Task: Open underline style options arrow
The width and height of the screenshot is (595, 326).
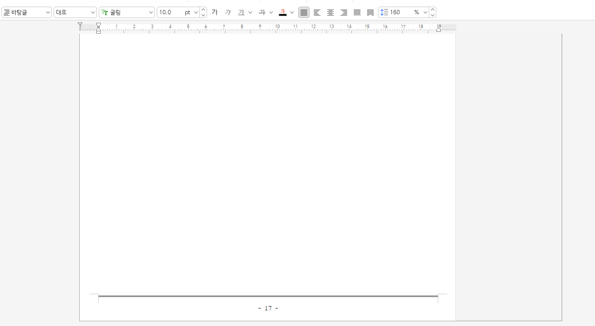Action: point(250,12)
